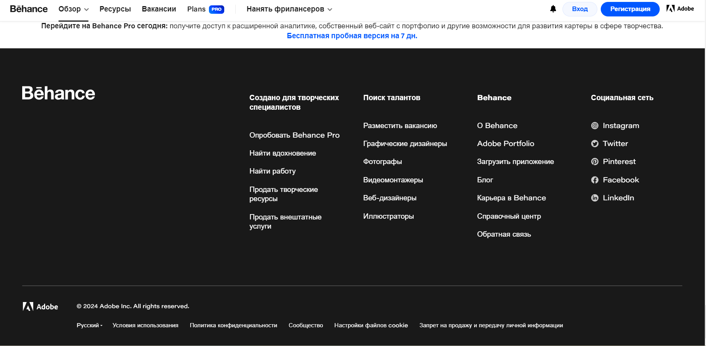
Task: Open Facebook via its icon
Action: click(x=595, y=180)
